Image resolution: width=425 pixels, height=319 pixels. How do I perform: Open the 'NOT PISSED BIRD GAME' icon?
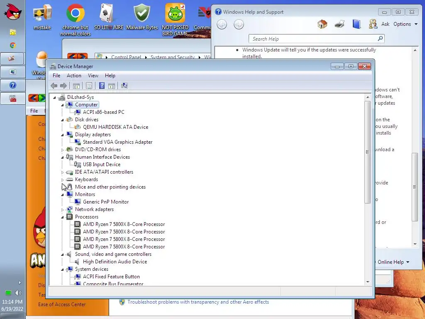(x=175, y=20)
